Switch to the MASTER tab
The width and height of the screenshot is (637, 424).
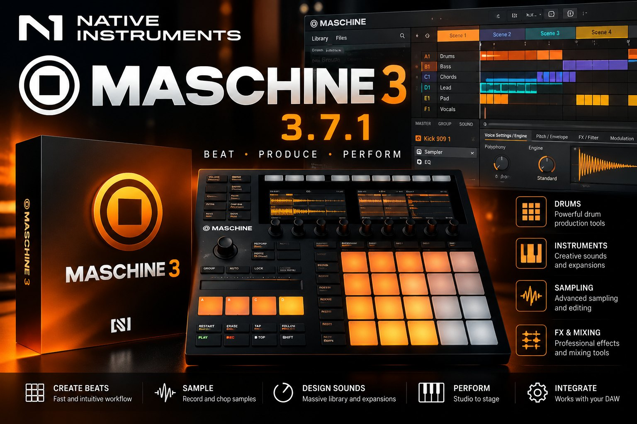[423, 123]
